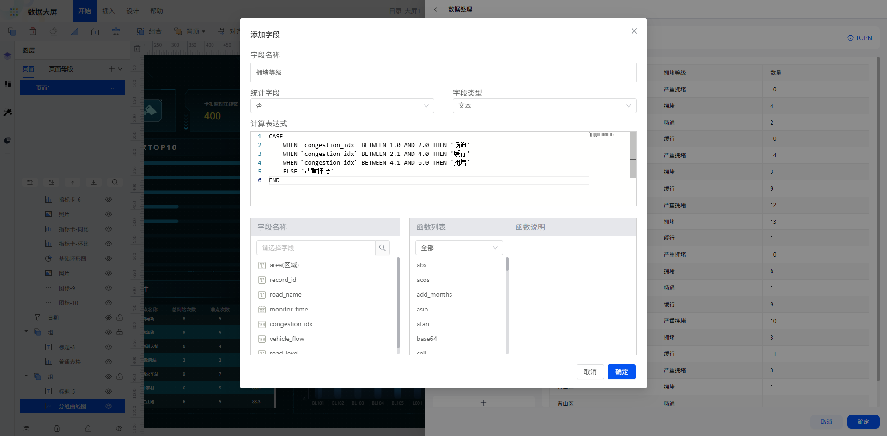Screen dimensions: 887x436
Task: Hide the 图标-9 layer
Action: pyautogui.click(x=109, y=288)
